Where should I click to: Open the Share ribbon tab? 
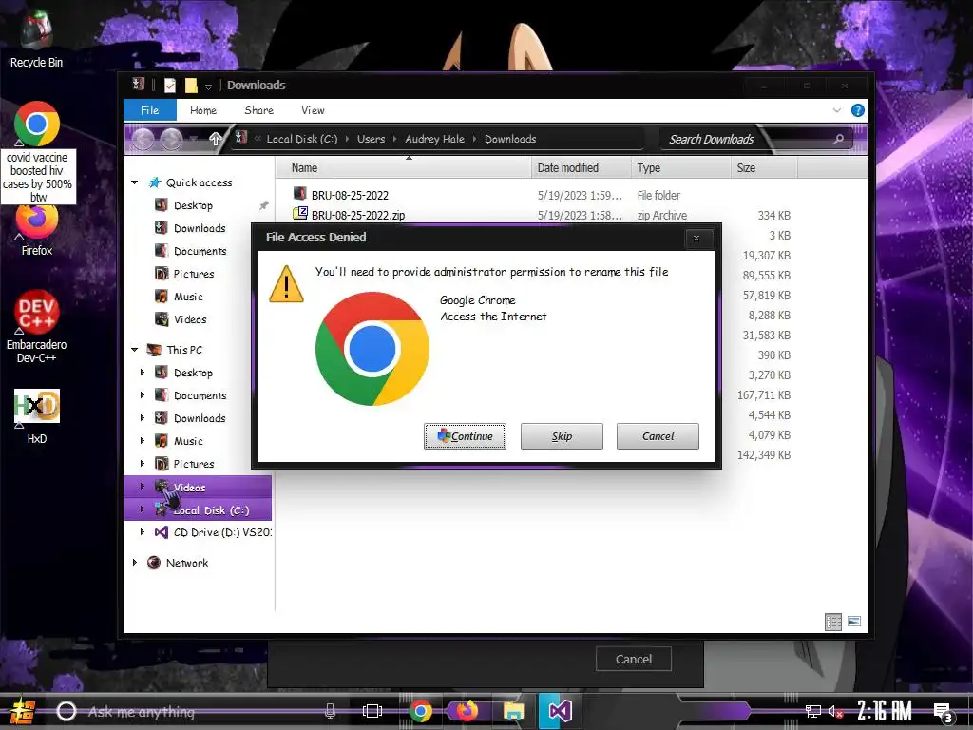tap(258, 110)
